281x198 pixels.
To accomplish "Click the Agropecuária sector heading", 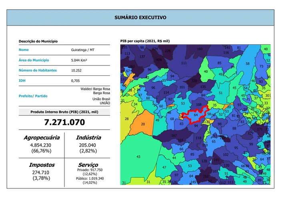I will [x=42, y=137].
